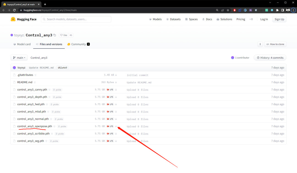Download .gitattributes via arrow icon
The image size is (297, 173).
click(116, 75)
